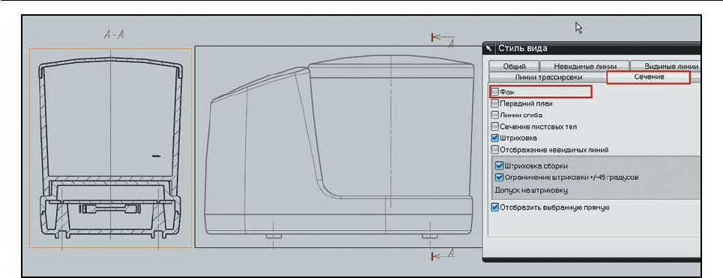Check the Сечение листовых тел option
723x278 pixels.
point(494,127)
